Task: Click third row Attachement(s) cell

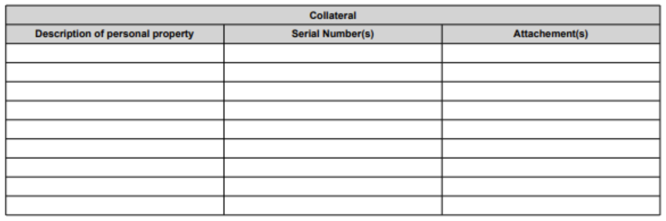Action: click(x=550, y=91)
